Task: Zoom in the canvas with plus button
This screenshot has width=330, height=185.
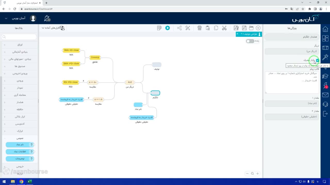Action: pyautogui.click(x=257, y=173)
